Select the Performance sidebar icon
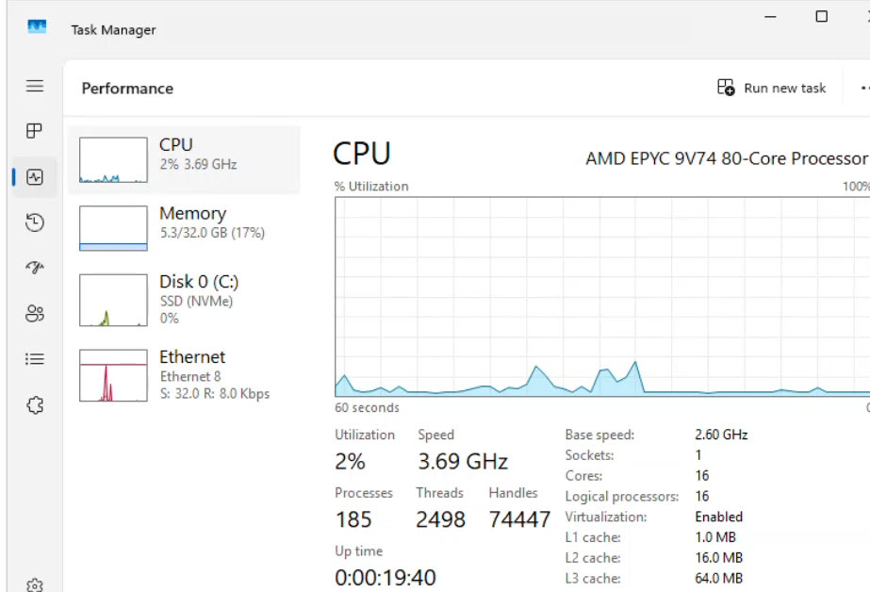 (35, 177)
